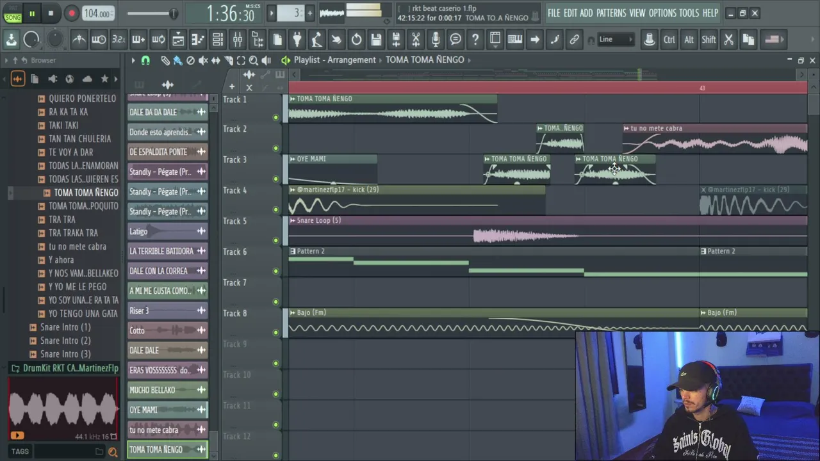Select the Latigo clip in the picker
Viewport: 820px width, 461px height.
(x=167, y=231)
